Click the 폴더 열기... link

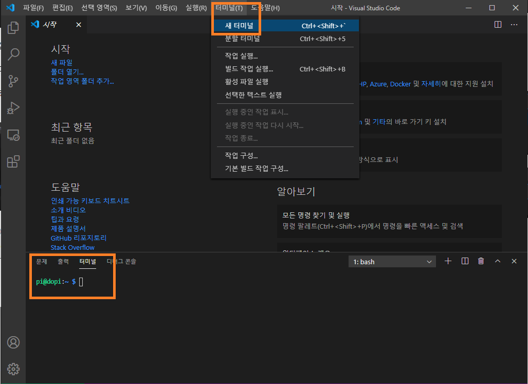(67, 71)
